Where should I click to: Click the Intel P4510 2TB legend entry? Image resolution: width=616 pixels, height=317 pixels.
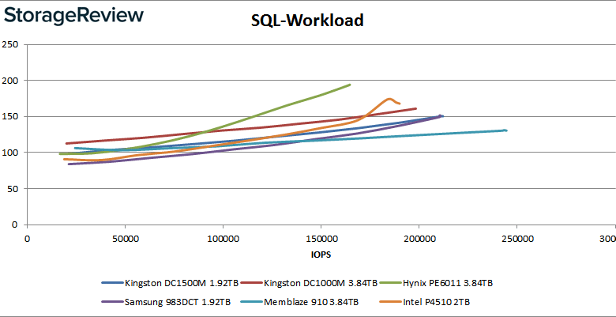tap(425, 302)
